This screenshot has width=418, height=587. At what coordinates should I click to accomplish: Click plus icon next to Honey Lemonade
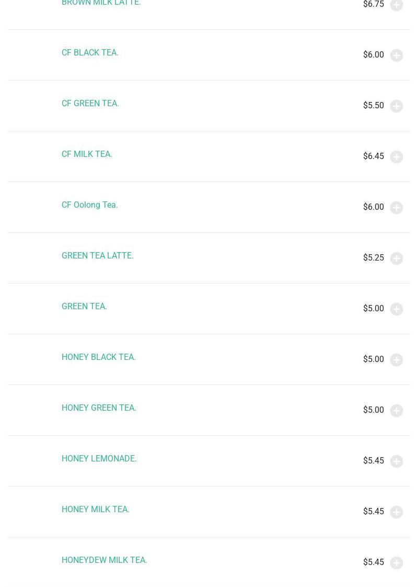tap(397, 461)
